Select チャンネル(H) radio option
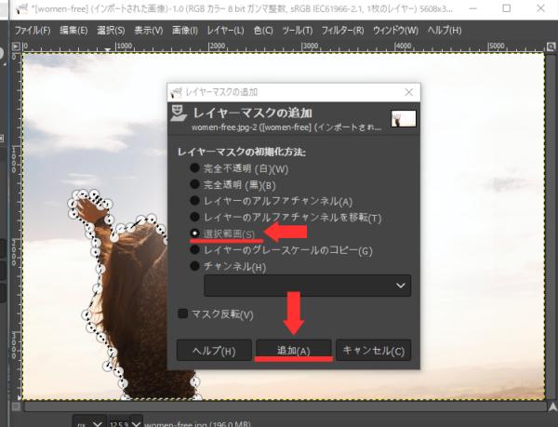Screen dimensions: 558x427 point(228,266)
